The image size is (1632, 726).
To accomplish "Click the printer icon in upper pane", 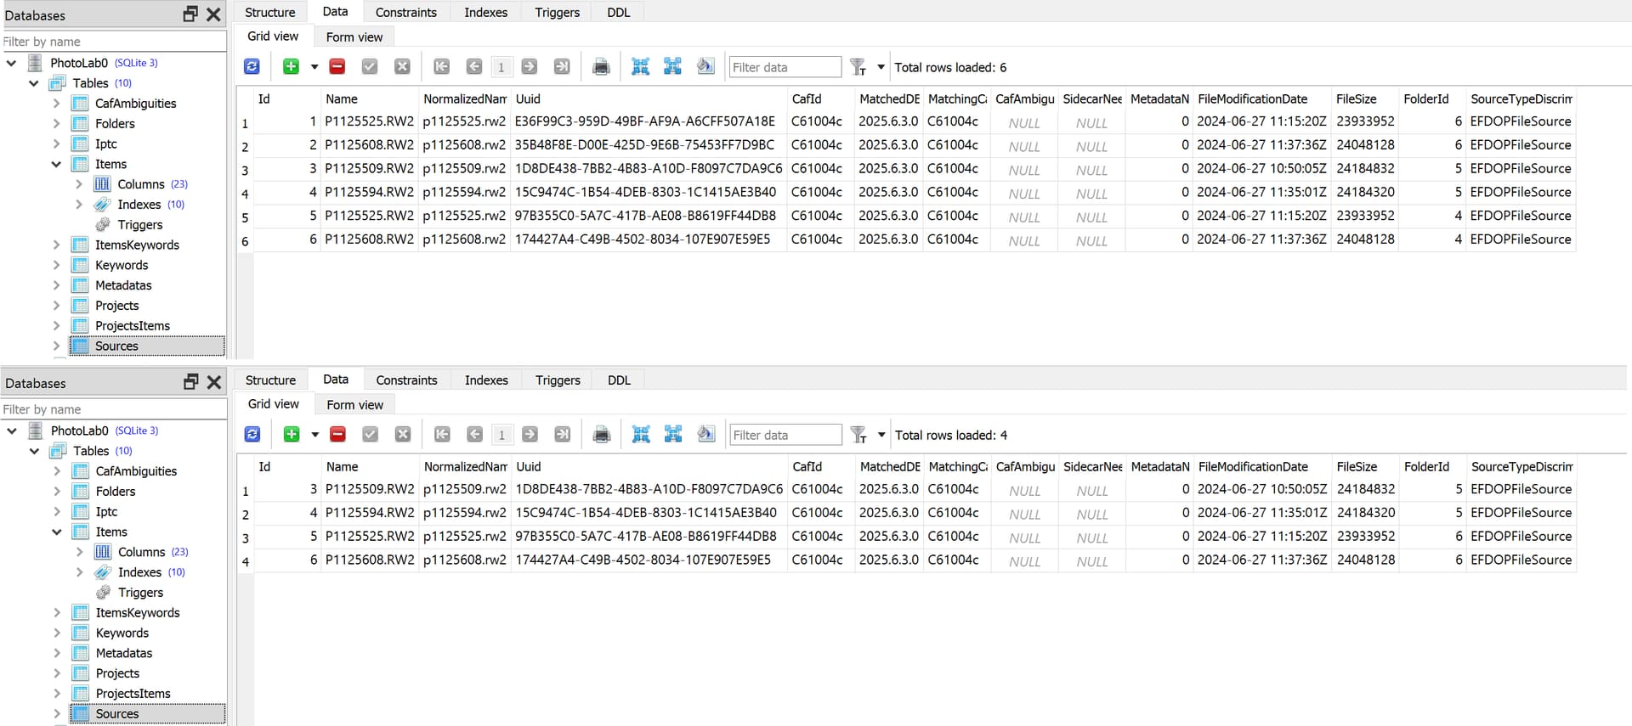I will pyautogui.click(x=601, y=67).
